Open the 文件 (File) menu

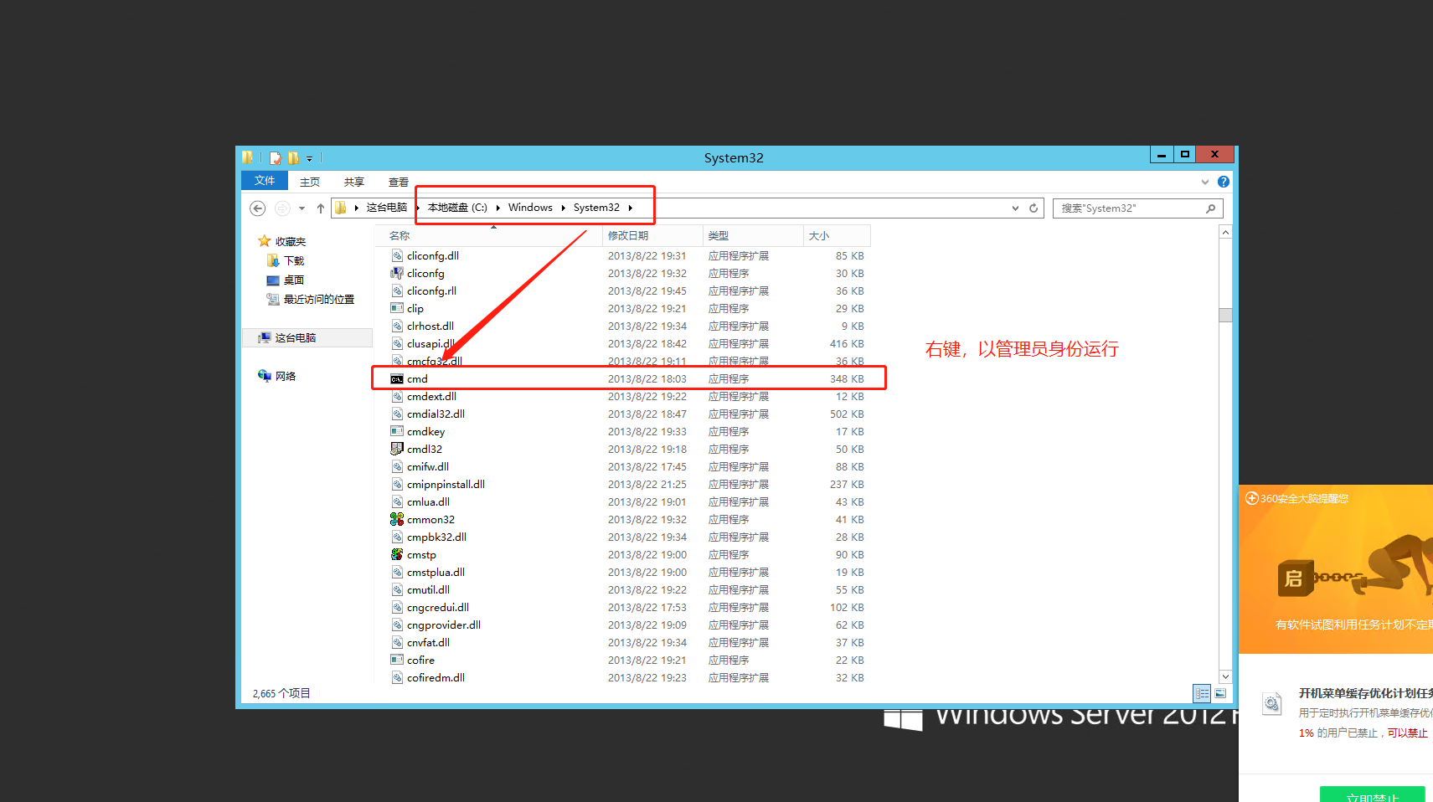264,181
